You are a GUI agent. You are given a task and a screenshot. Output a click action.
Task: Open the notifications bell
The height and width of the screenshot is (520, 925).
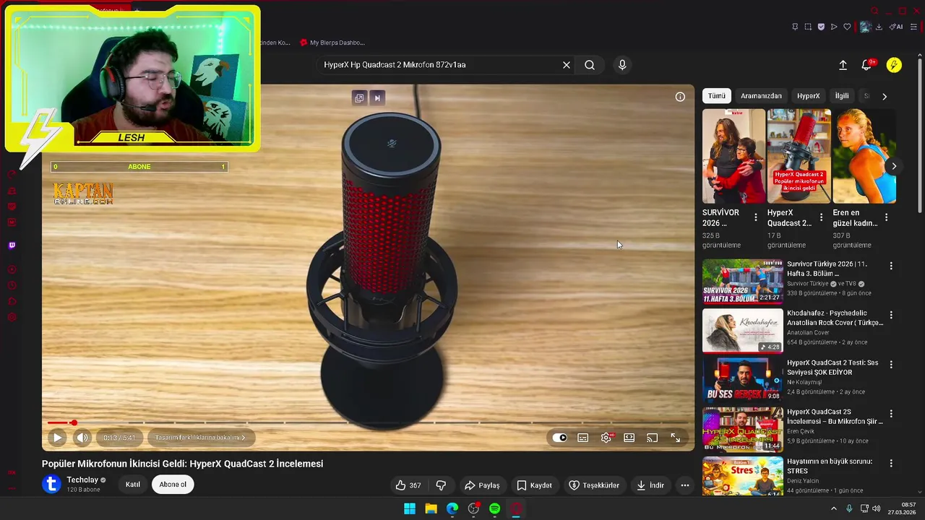866,65
